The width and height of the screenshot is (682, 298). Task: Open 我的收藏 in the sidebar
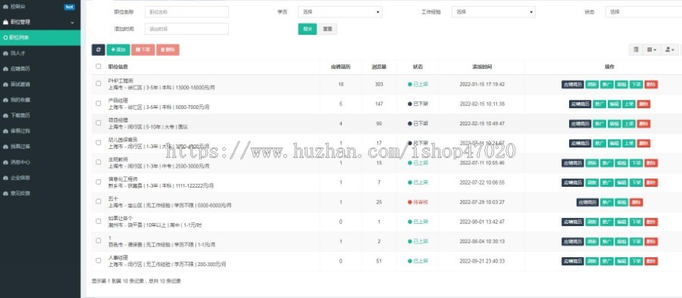tap(40, 100)
